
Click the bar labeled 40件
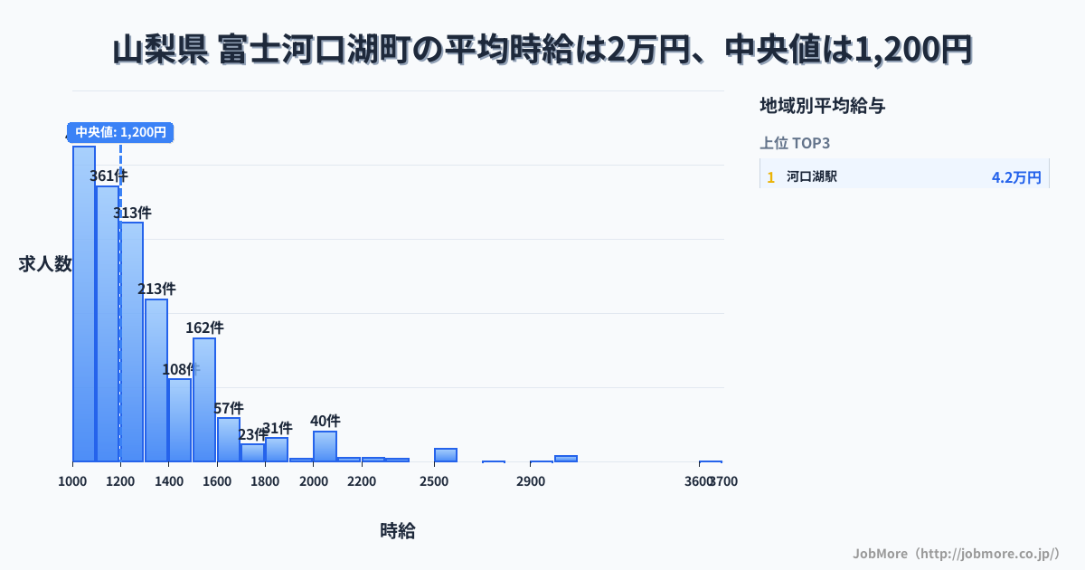325,446
